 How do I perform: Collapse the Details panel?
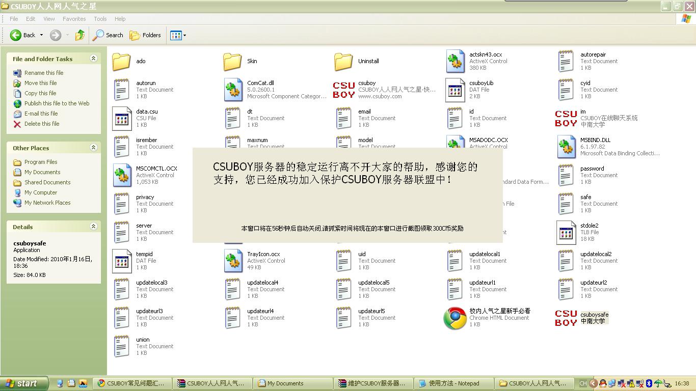coord(93,227)
